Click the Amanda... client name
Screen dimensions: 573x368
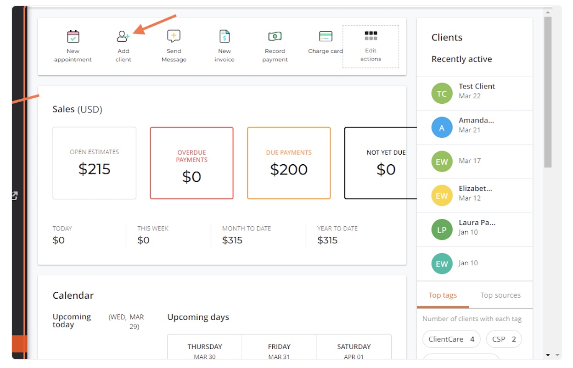pyautogui.click(x=476, y=120)
